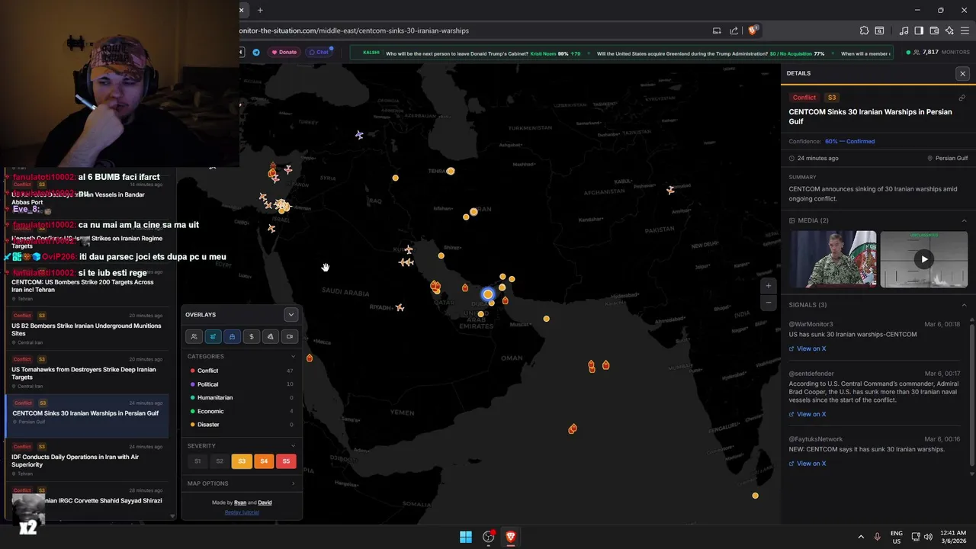Open the press briefing media thumbnail
Screen dimensions: 976x549
pyautogui.click(x=833, y=259)
